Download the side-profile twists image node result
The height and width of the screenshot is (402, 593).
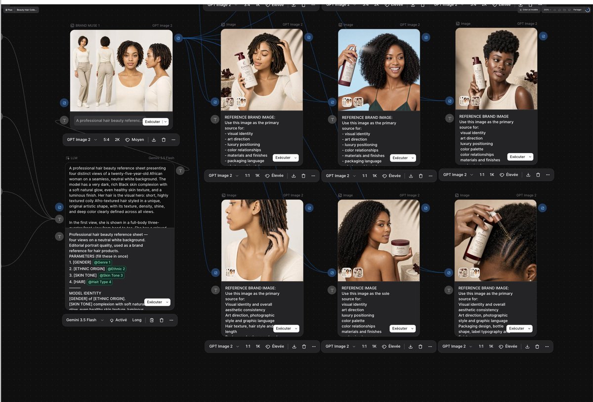(x=294, y=347)
